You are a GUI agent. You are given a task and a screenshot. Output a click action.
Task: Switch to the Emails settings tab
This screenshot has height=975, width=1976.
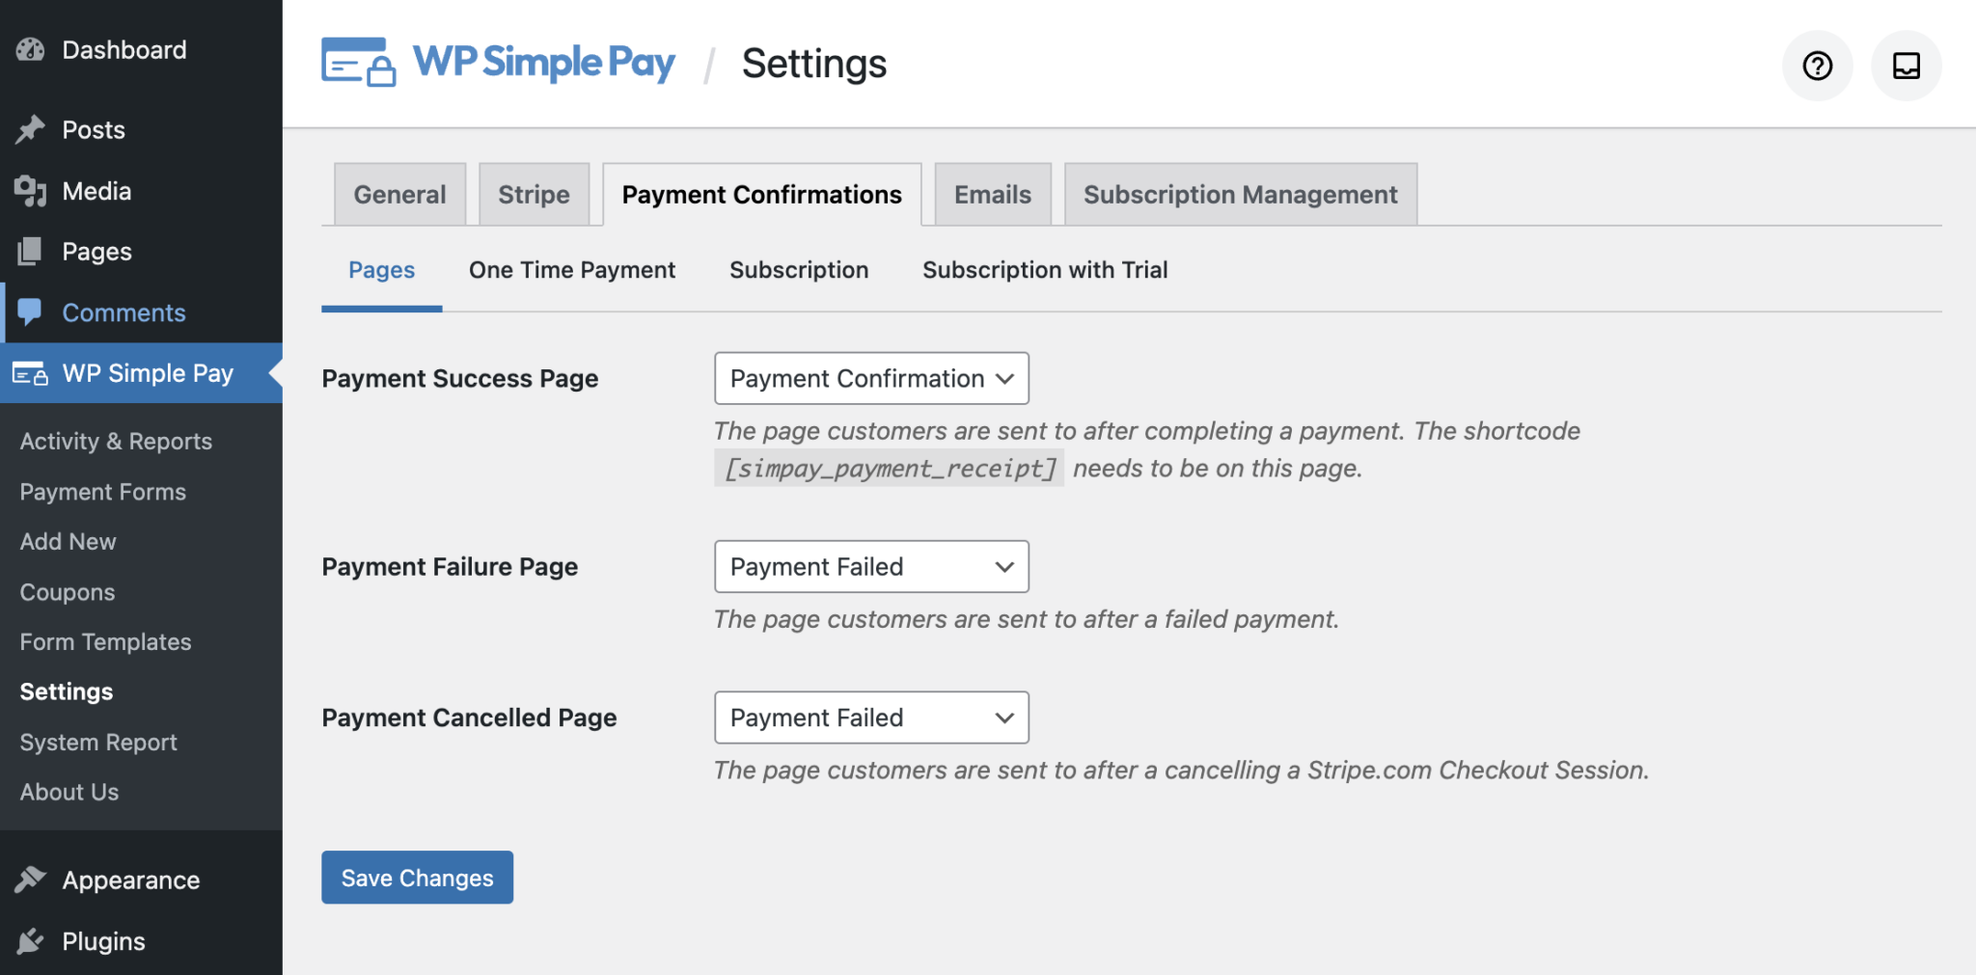991,194
